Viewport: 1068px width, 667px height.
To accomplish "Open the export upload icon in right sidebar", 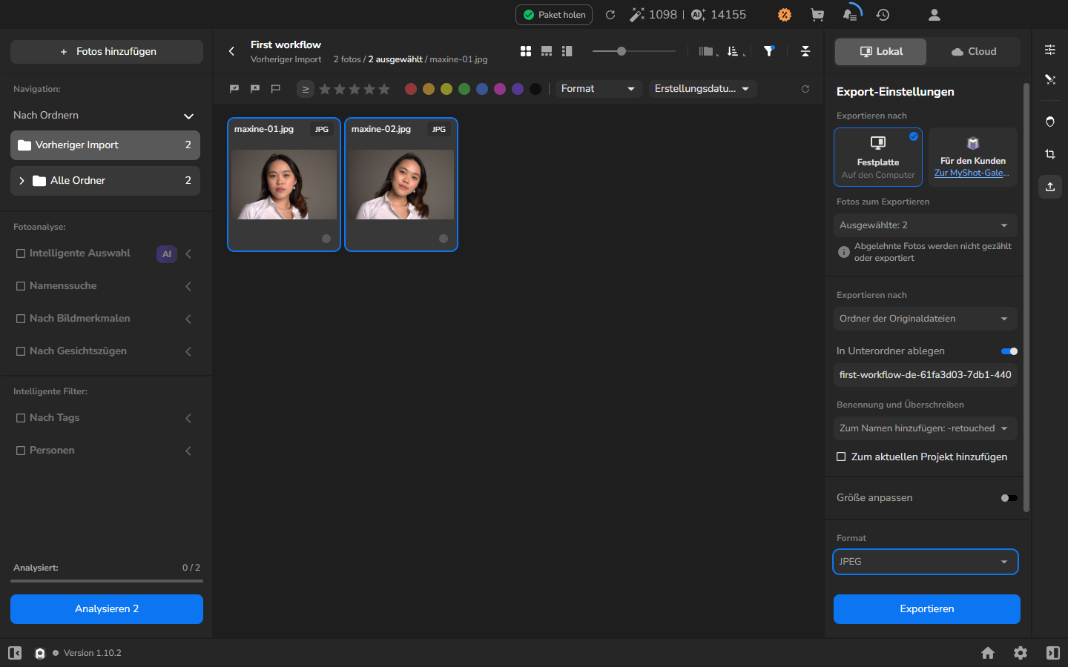I will (1050, 187).
